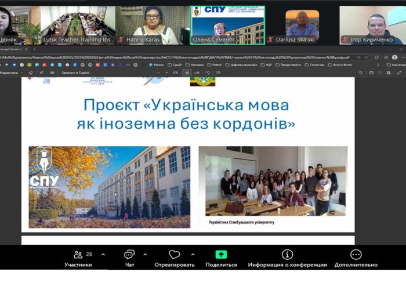Open Информация о конференции info icon
Viewport: 406px width, 290px height.
click(x=287, y=255)
